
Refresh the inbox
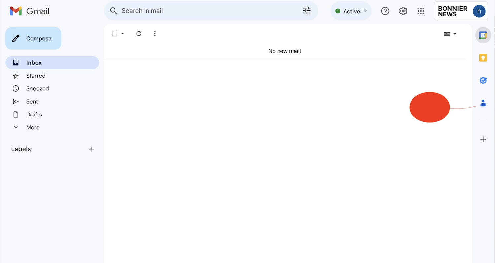pos(139,34)
